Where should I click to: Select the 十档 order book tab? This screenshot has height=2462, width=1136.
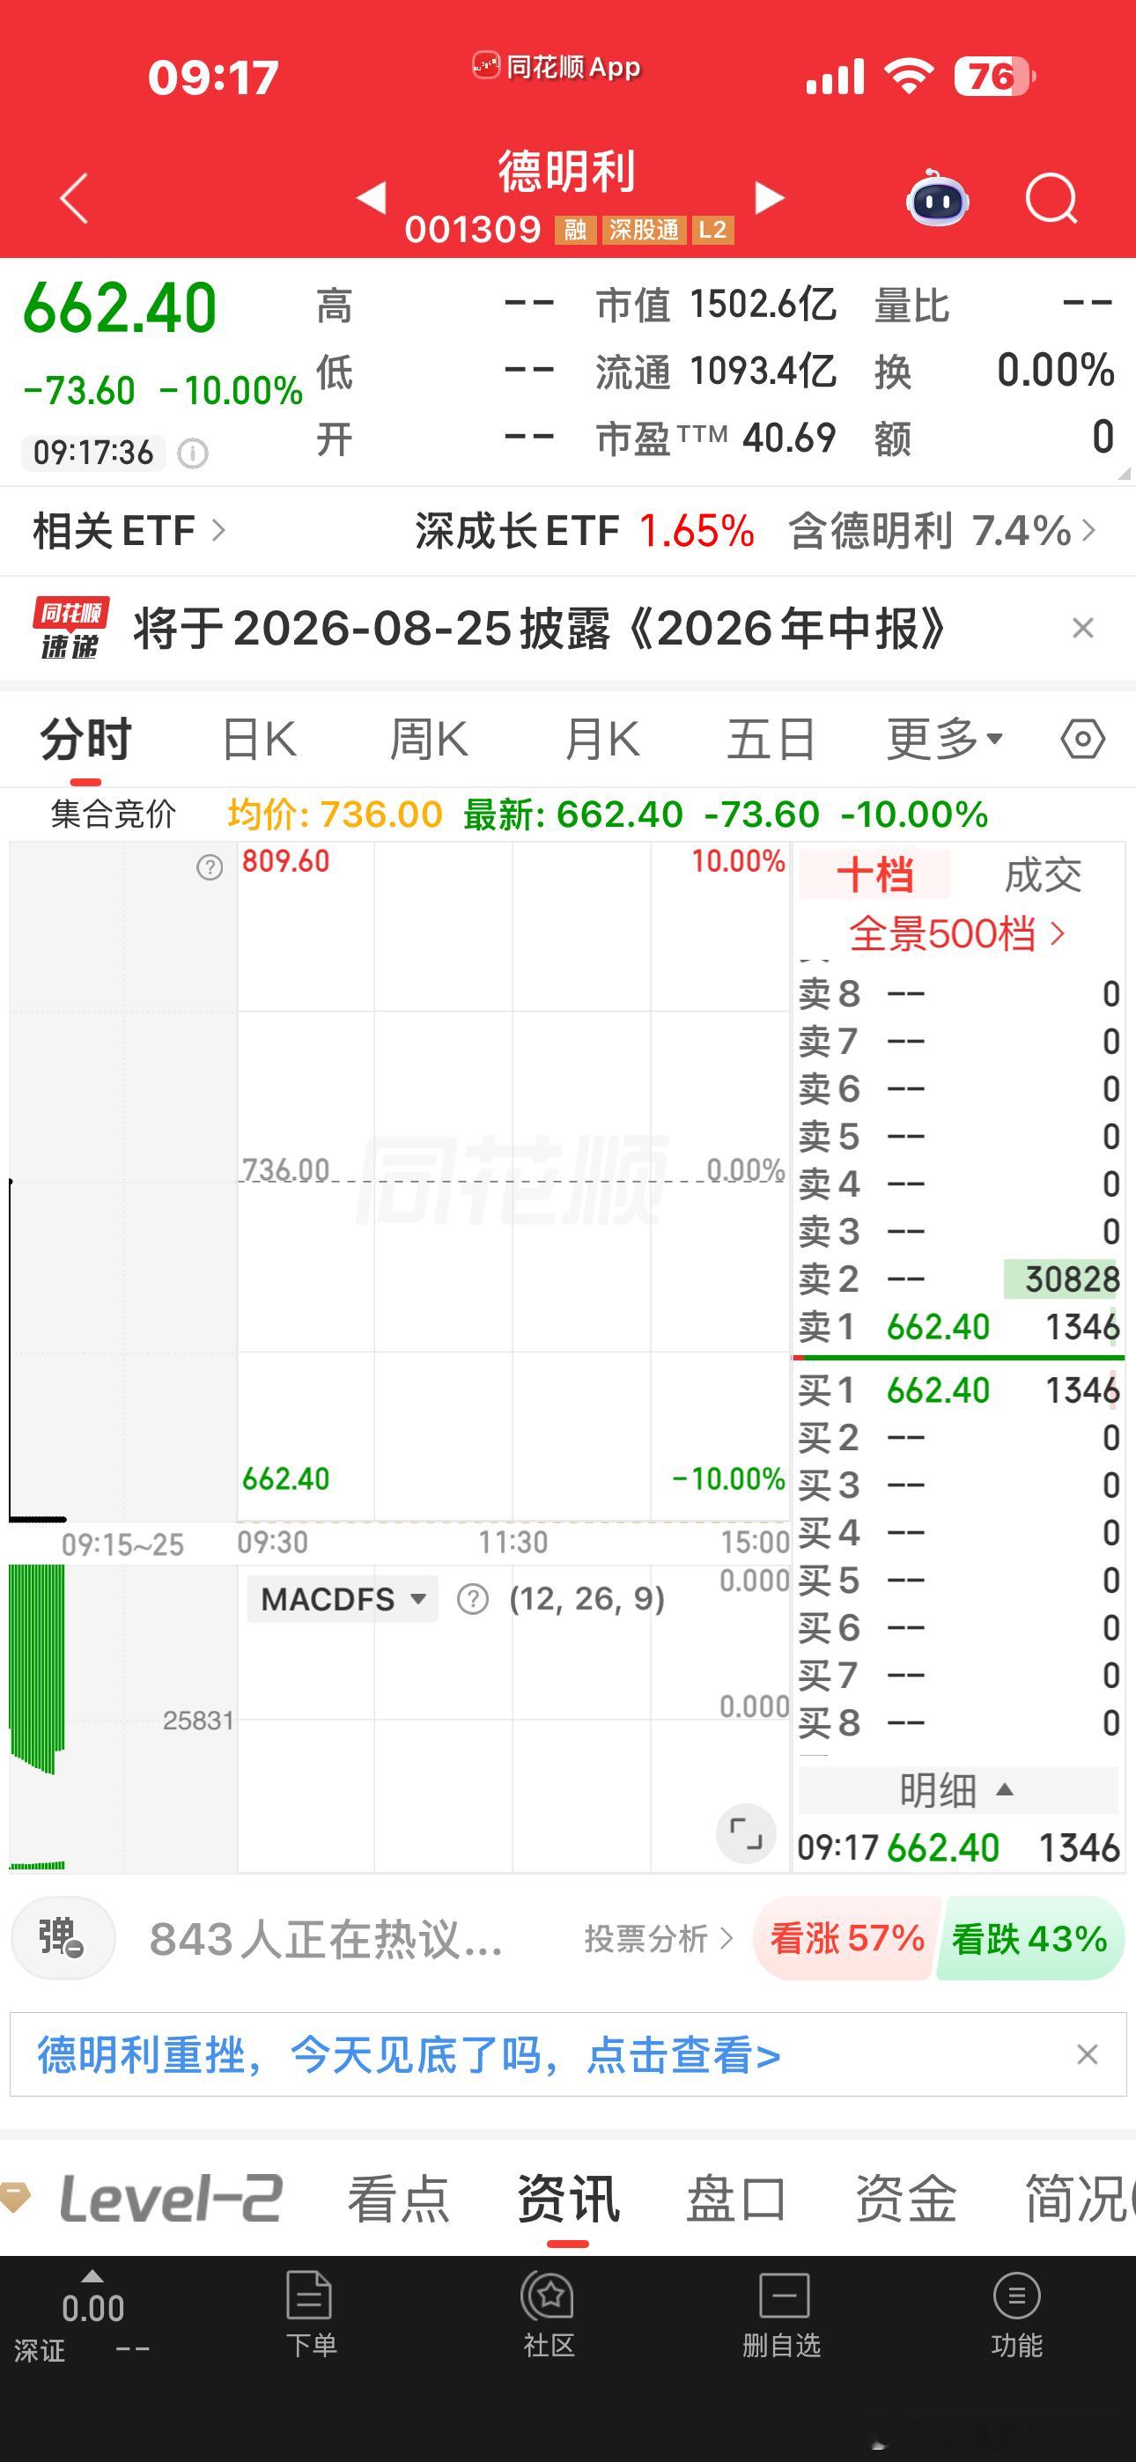coord(875,874)
